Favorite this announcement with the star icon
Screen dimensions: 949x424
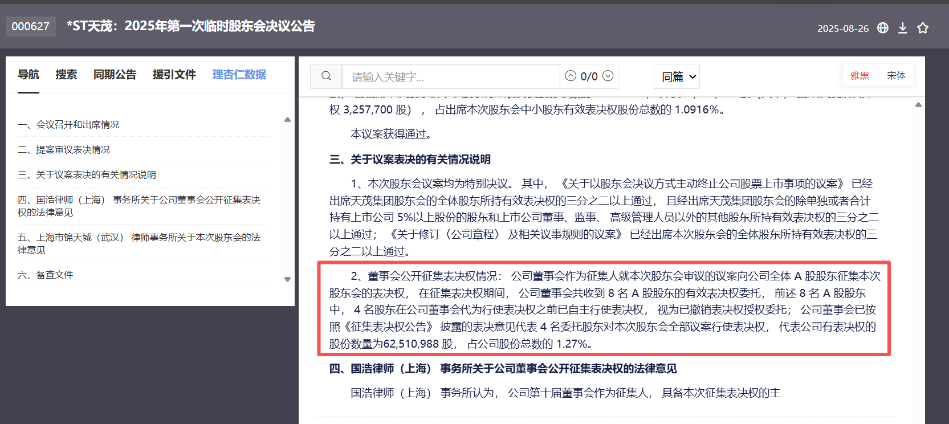923,28
